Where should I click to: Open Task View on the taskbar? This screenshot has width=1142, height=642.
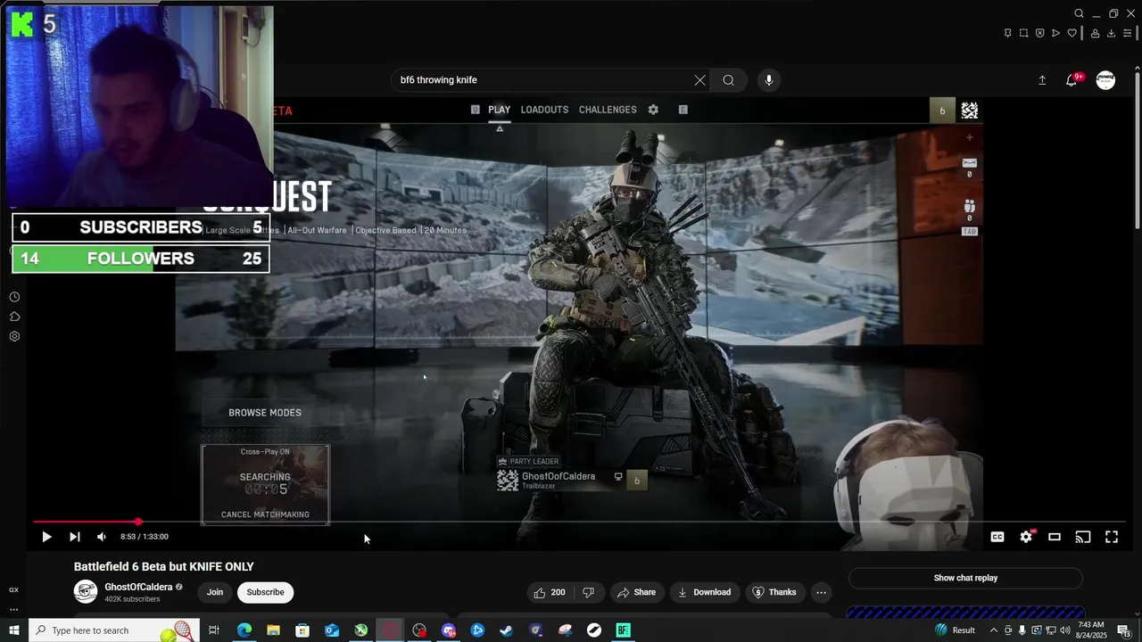pyautogui.click(x=214, y=630)
